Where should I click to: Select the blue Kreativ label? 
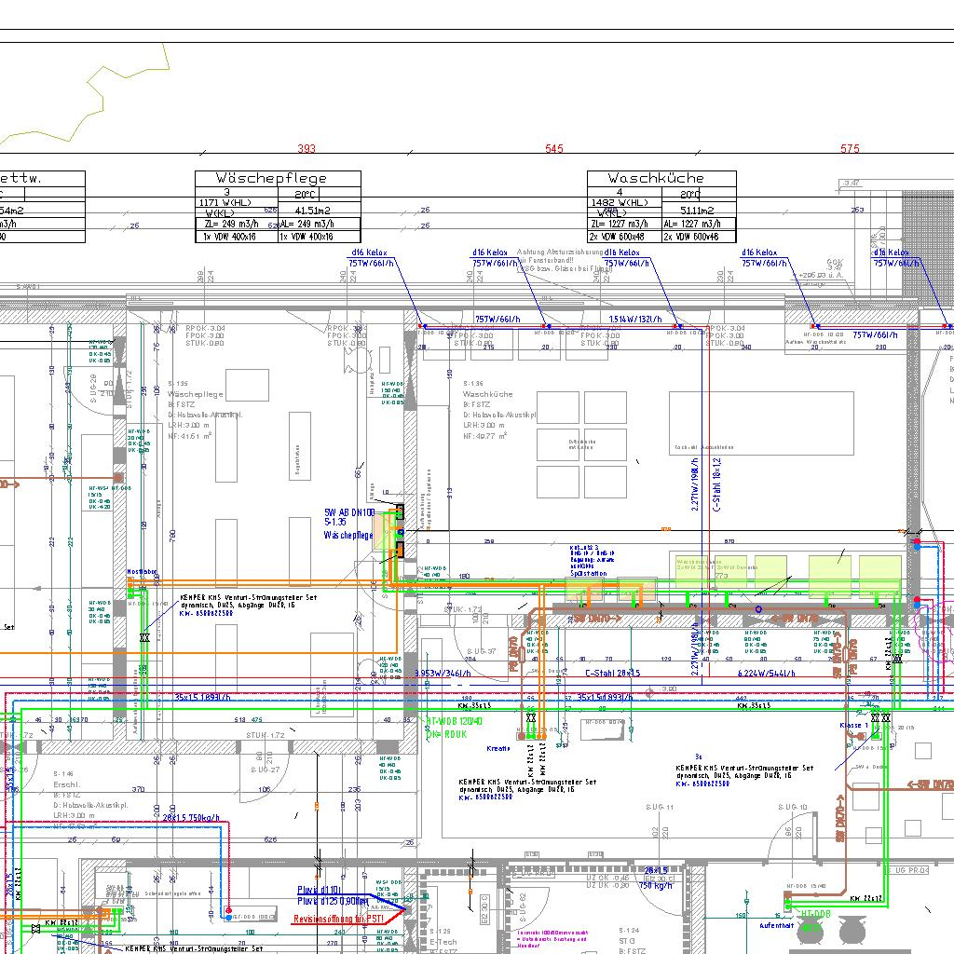tap(498, 748)
